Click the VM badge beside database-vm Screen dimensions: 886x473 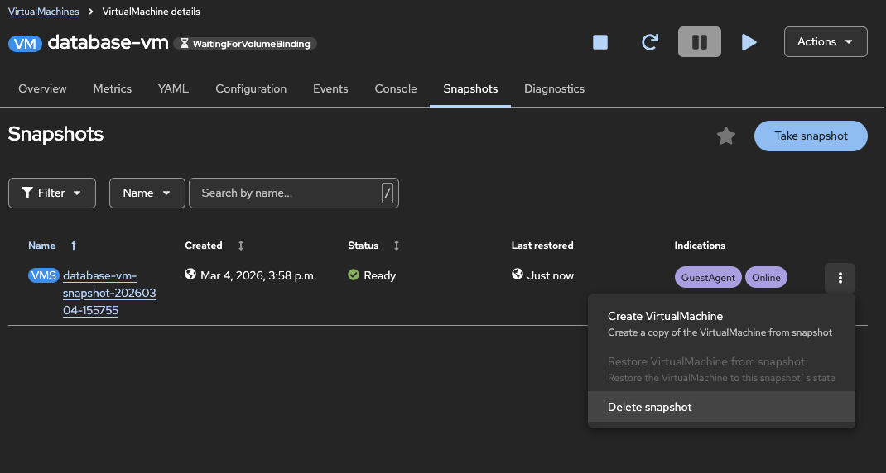pos(25,44)
